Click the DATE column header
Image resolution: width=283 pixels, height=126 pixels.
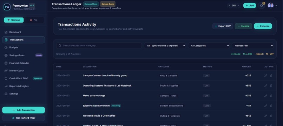click(x=59, y=67)
